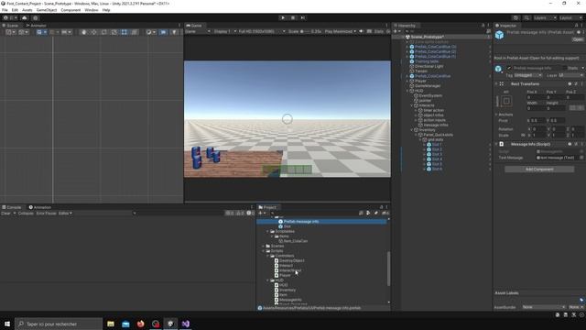Click the Prefab cube icon in Inspector header

(x=499, y=35)
